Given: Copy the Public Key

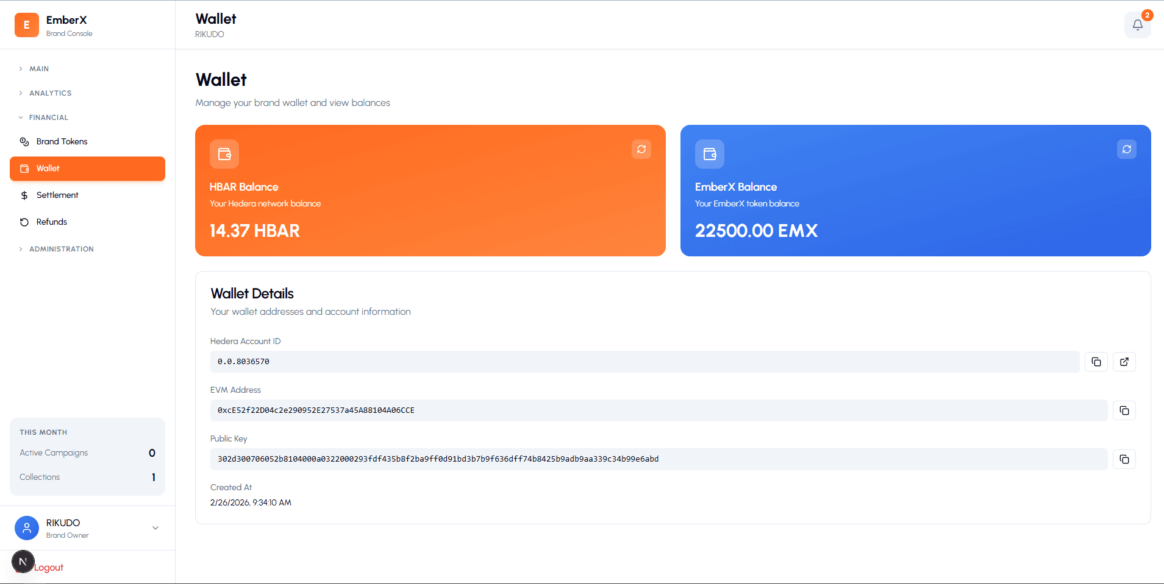Looking at the screenshot, I should [x=1124, y=459].
